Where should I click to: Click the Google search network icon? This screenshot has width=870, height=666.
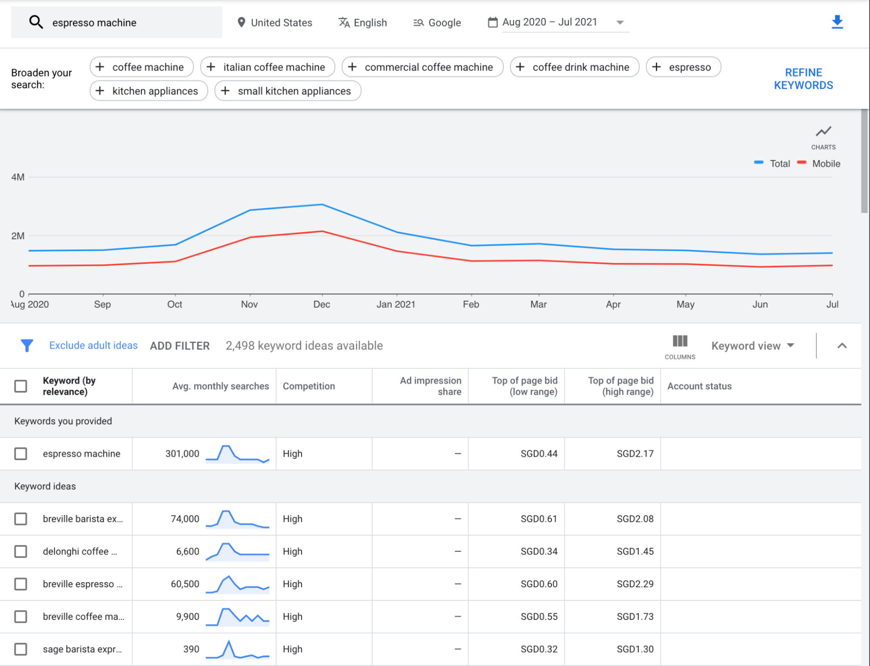pos(418,22)
